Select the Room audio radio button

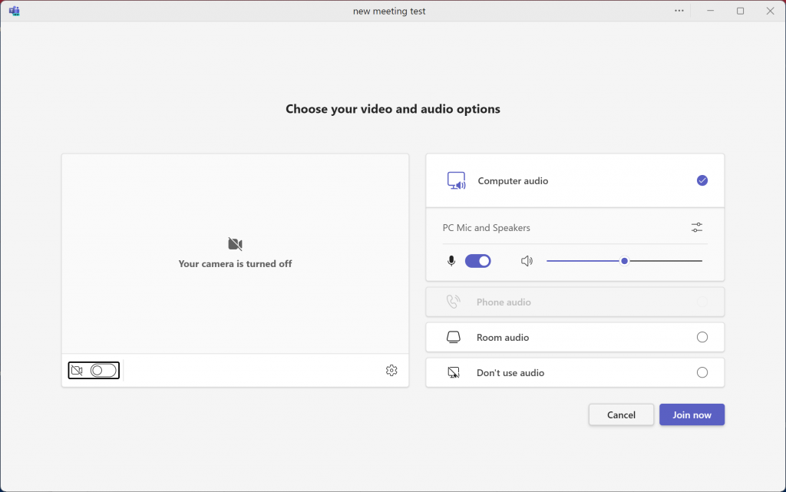[702, 338]
